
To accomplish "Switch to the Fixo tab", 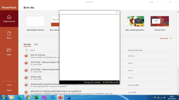I will tap(36, 44).
